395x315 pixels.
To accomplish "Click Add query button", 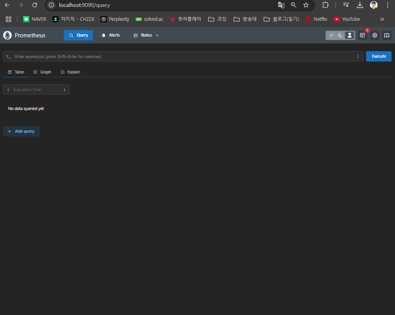I will [22, 132].
